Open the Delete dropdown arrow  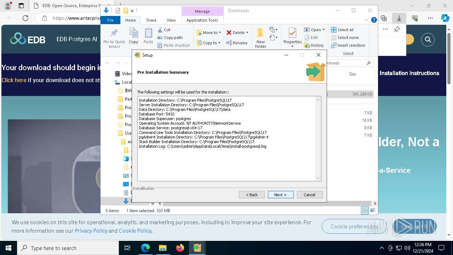(x=247, y=33)
